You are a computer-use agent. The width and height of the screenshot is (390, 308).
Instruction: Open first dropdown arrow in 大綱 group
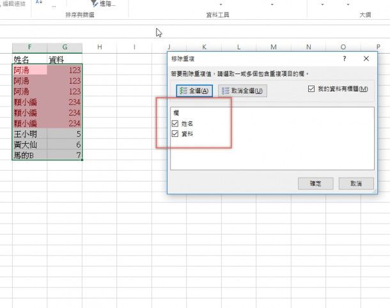(x=322, y=4)
